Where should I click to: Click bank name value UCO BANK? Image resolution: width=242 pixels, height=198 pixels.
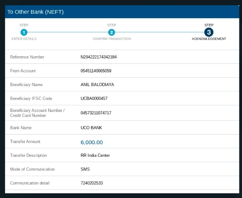coord(91,128)
